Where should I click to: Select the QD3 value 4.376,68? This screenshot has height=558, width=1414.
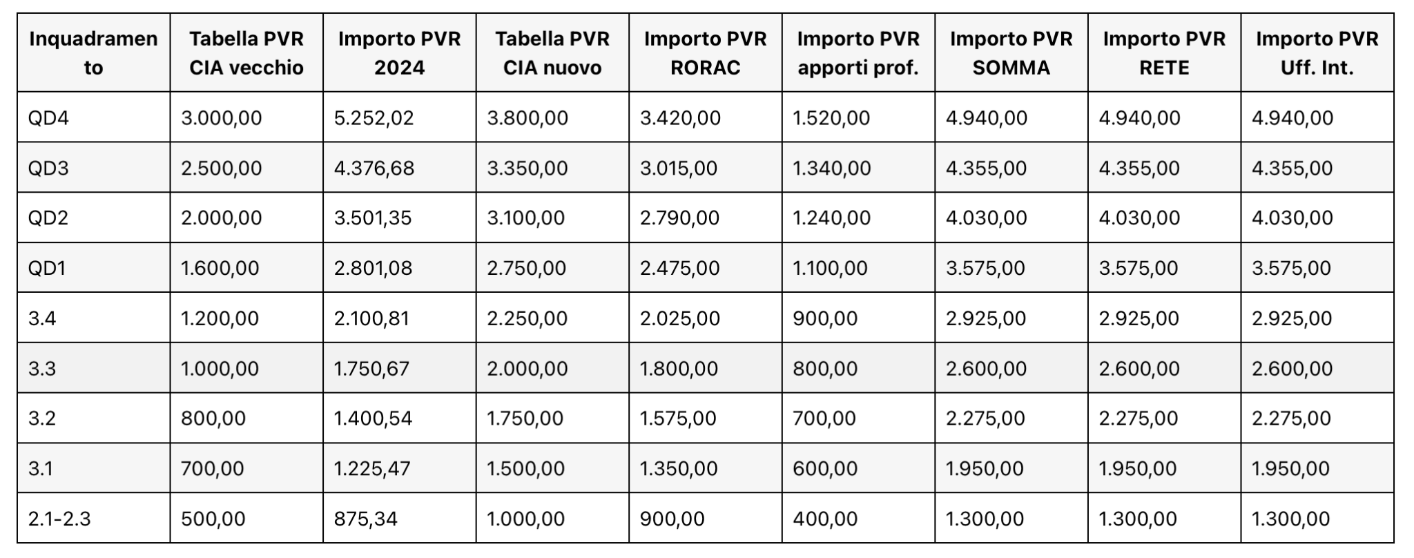tap(400, 168)
